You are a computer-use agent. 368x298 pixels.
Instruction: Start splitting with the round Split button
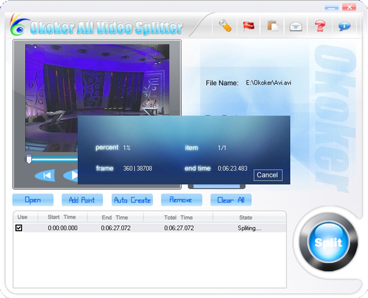coord(328,242)
